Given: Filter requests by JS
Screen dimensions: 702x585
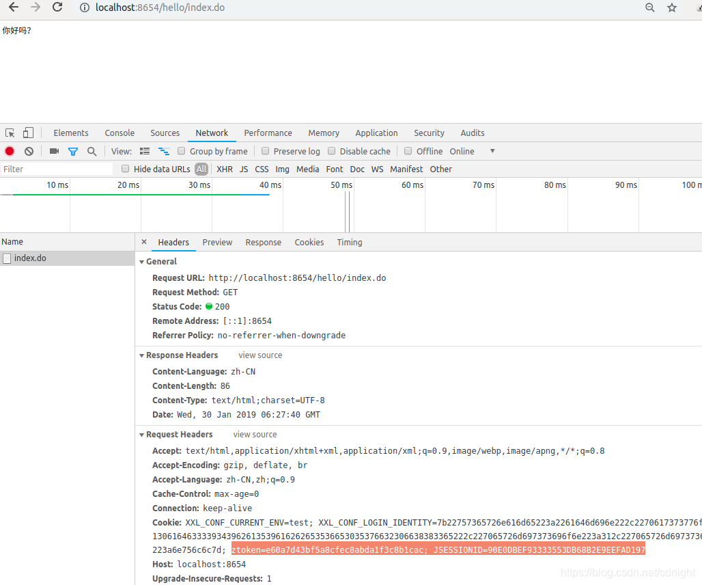Looking at the screenshot, I should [x=244, y=169].
